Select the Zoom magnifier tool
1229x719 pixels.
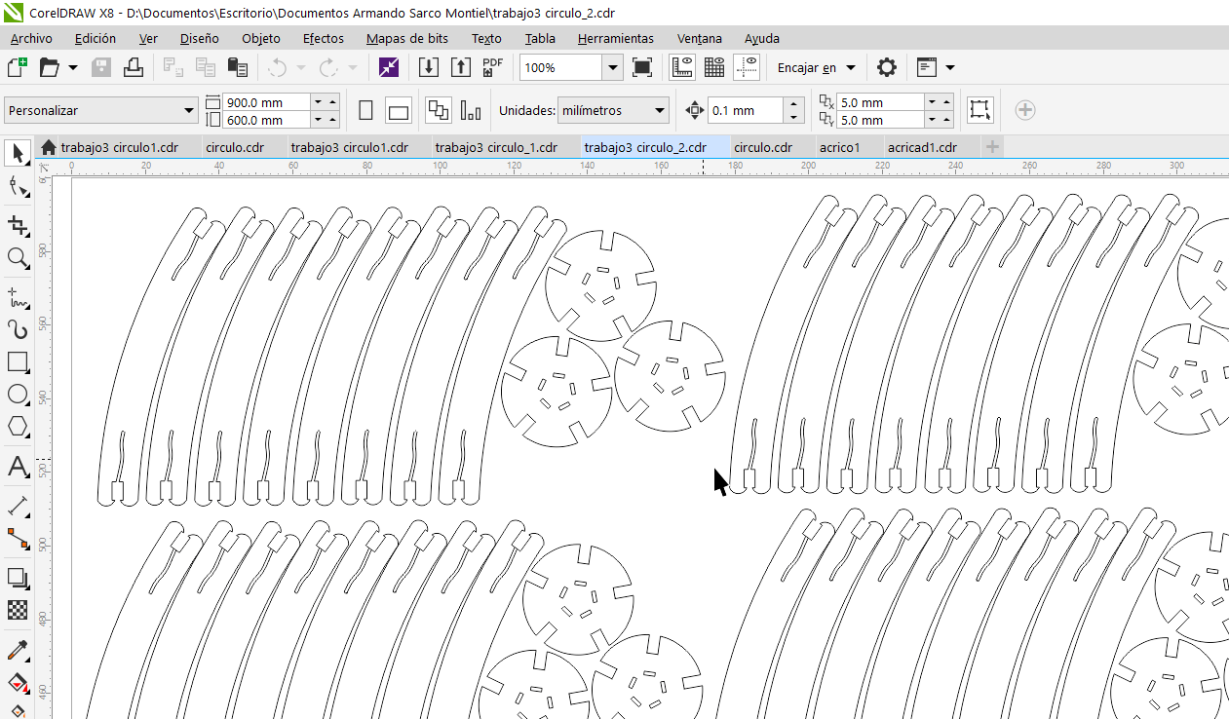pyautogui.click(x=18, y=258)
